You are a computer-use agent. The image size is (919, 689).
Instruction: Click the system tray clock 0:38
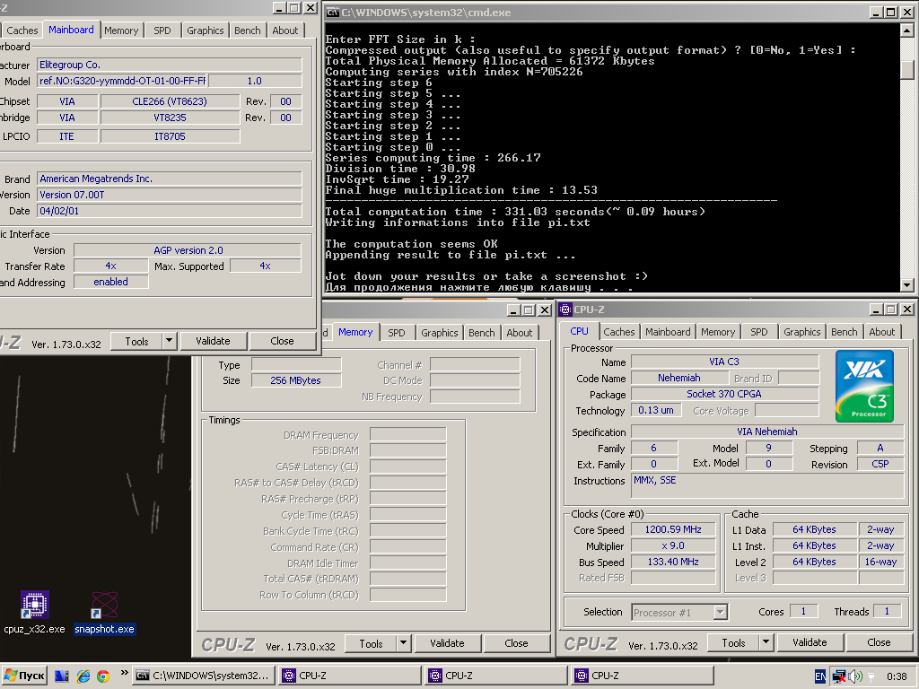coord(897,676)
